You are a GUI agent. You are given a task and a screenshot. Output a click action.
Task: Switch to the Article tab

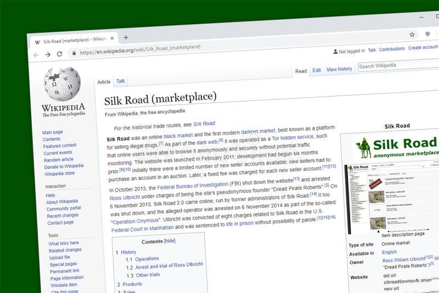pos(104,82)
